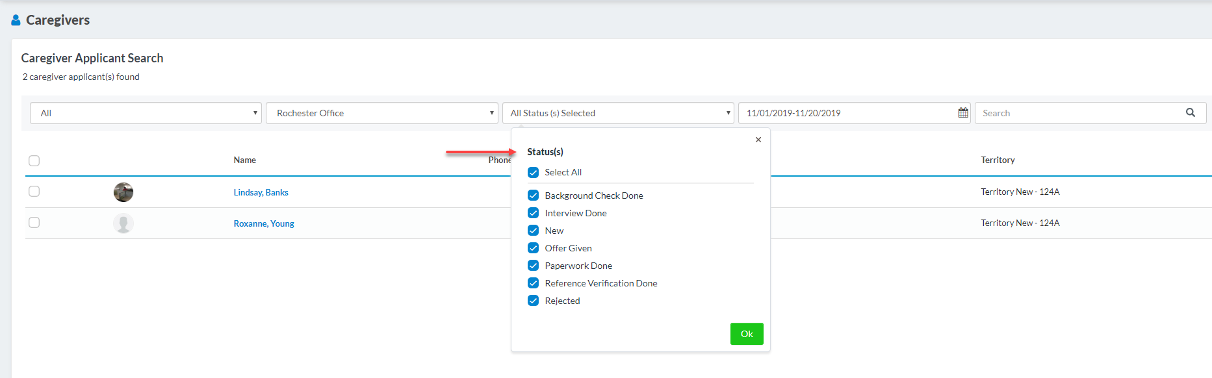Open the first All filter dropdown
This screenshot has height=378, width=1212.
click(146, 113)
